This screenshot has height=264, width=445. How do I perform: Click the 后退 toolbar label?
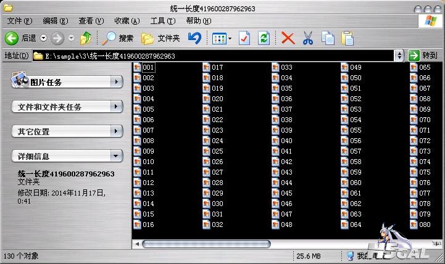point(29,38)
